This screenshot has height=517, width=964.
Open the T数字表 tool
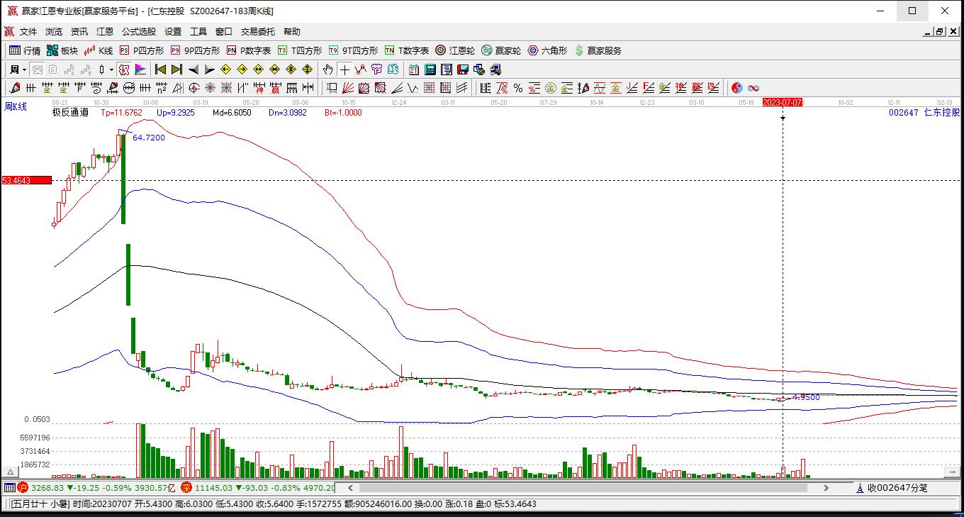click(x=407, y=50)
